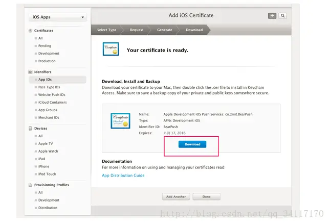The image size is (330, 224).
Task: Click the Certificates heading
Action: [x=44, y=31]
